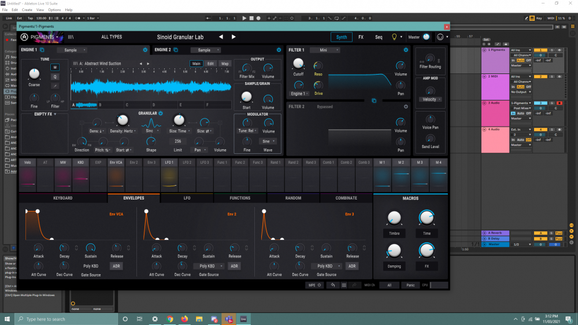Click the undo arrow in Pigments bottom bar

[333, 285]
